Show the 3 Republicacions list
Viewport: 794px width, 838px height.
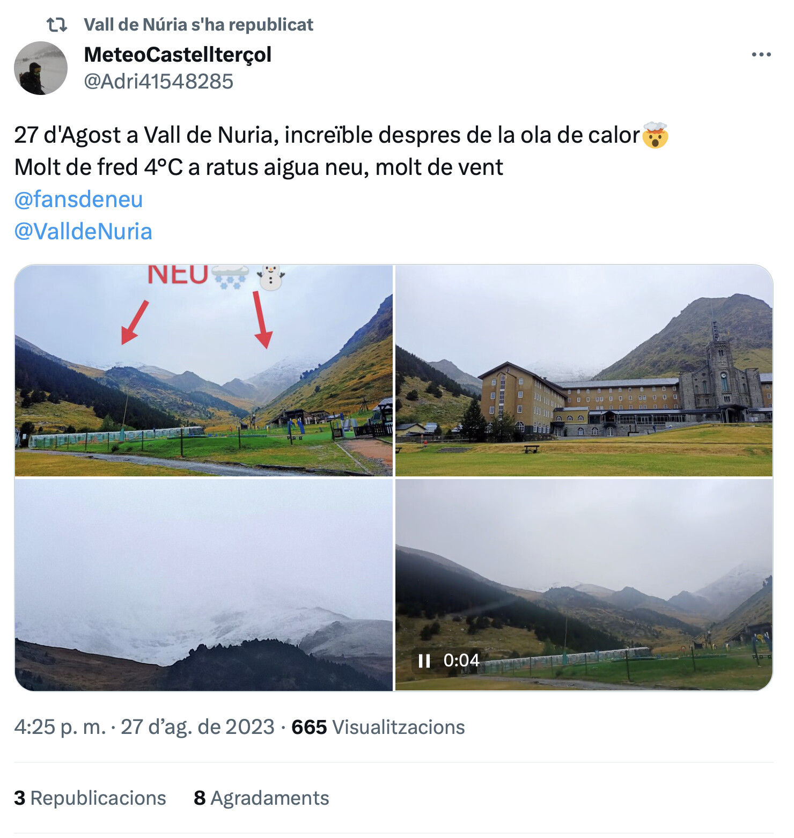(90, 798)
